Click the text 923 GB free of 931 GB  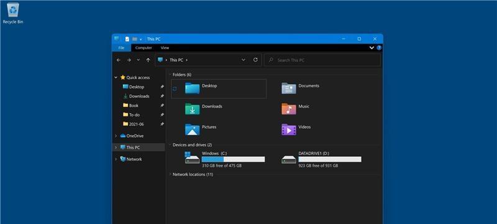click(318, 166)
